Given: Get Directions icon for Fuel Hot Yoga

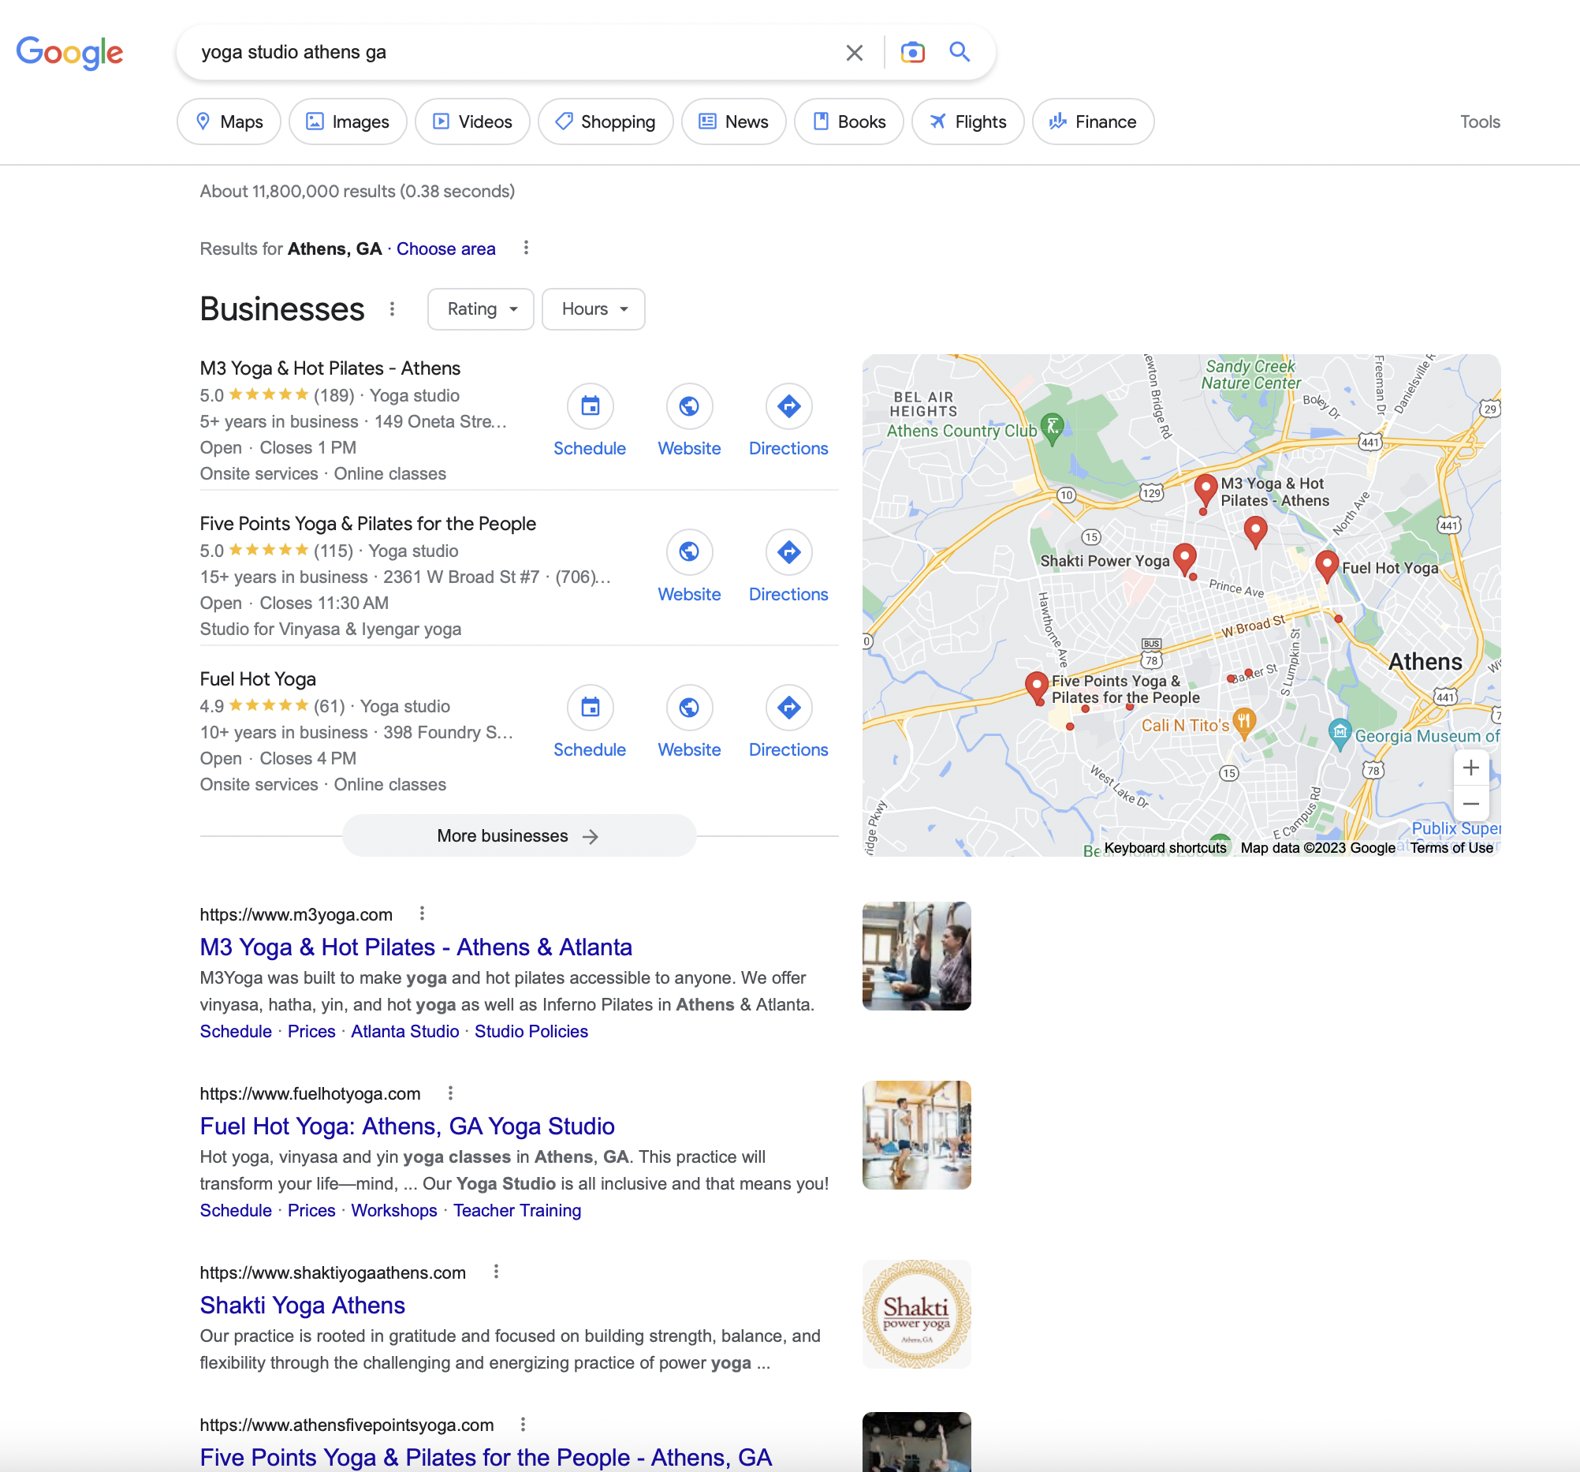Looking at the screenshot, I should 788,707.
